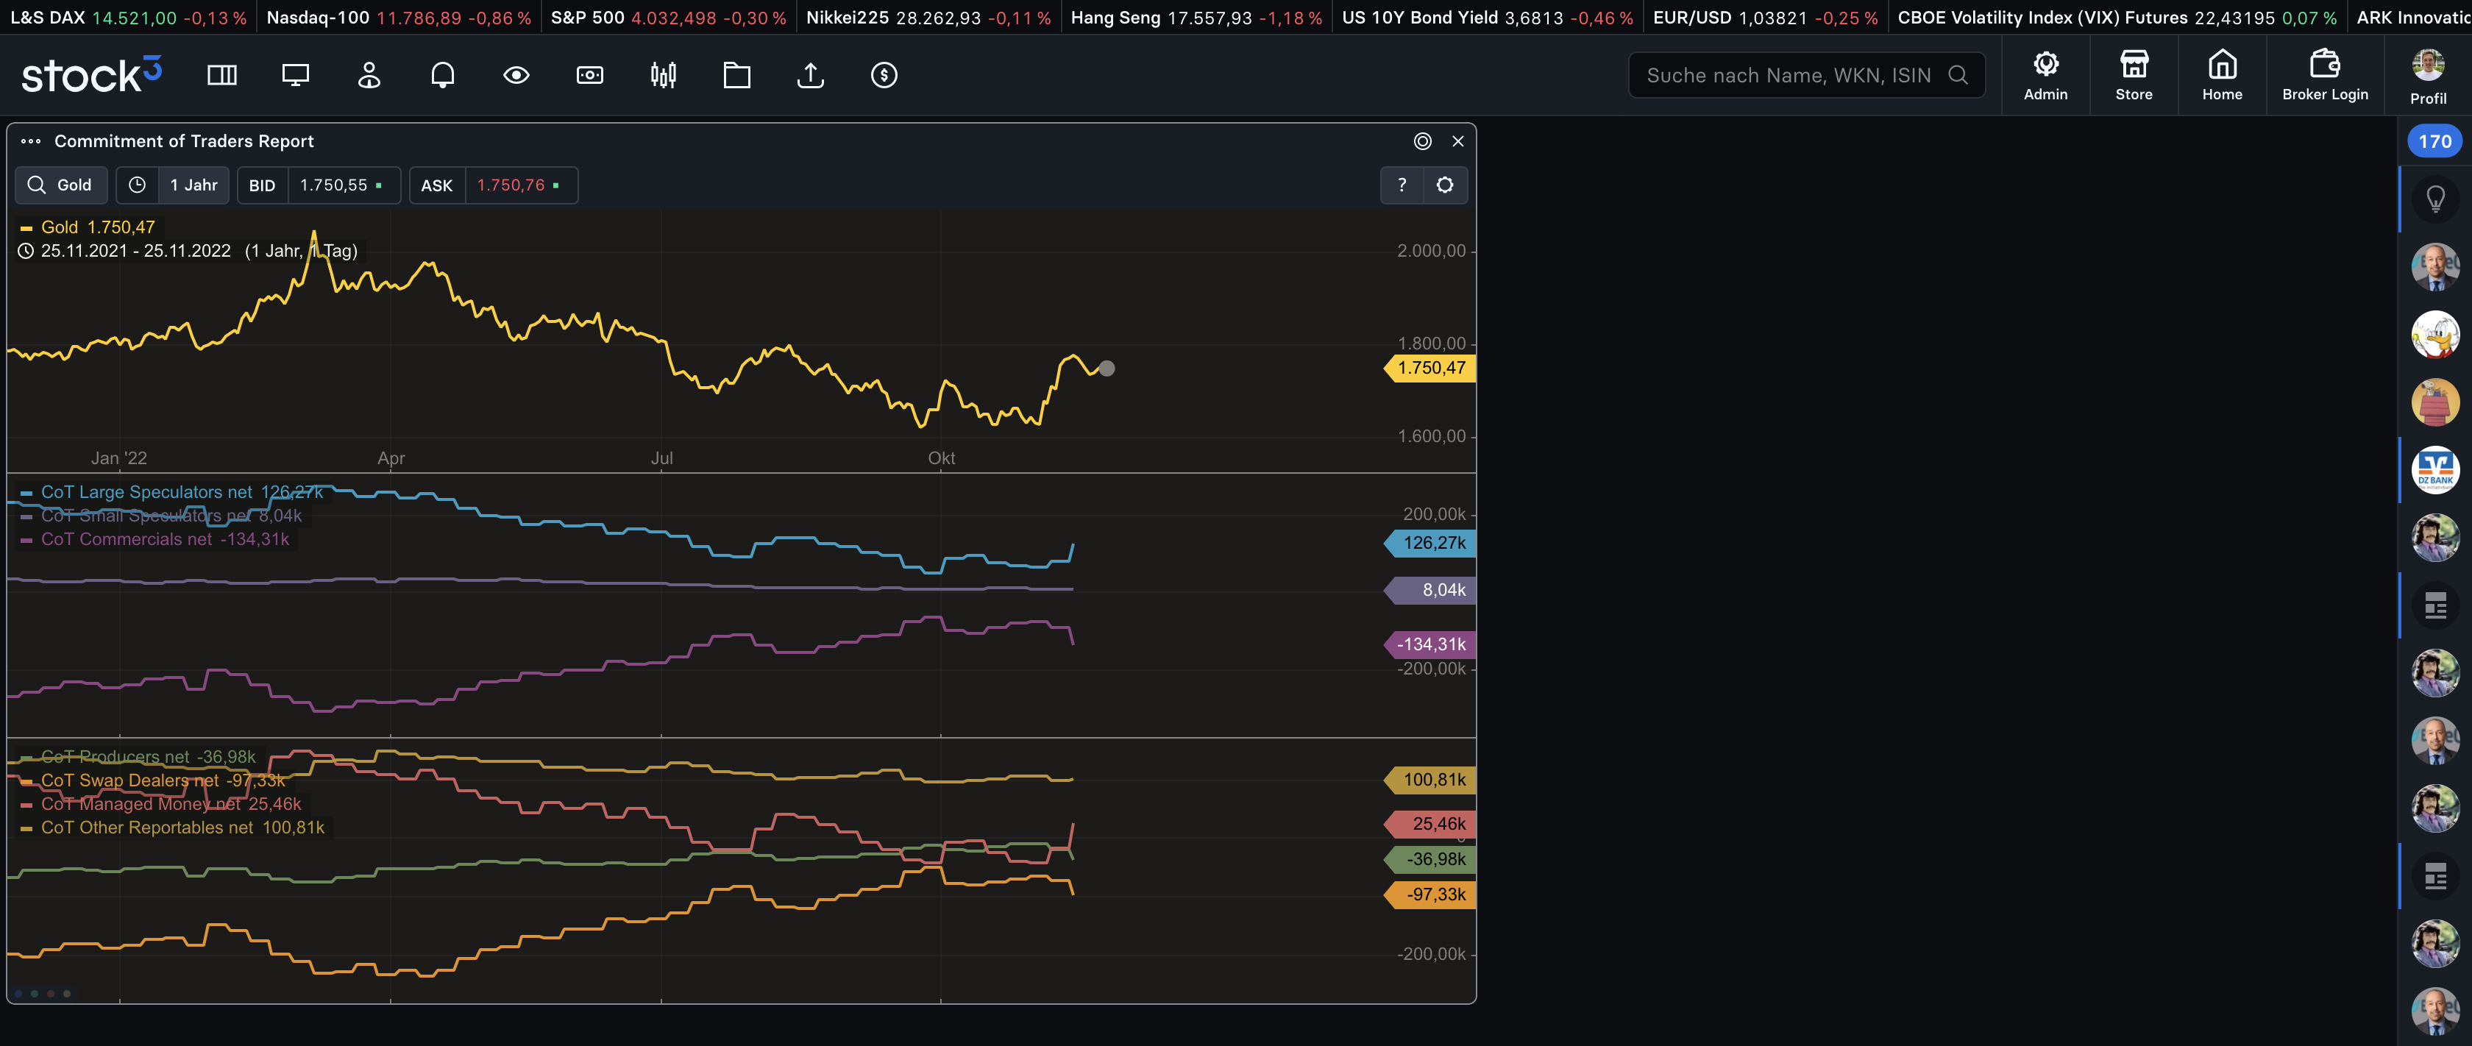2472x1046 pixels.
Task: Open the three-dots widget menu
Action: coord(31,141)
